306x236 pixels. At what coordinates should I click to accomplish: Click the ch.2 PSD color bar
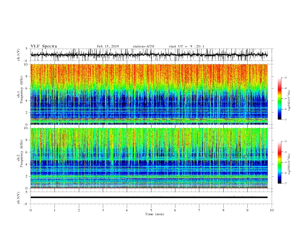click(280, 162)
